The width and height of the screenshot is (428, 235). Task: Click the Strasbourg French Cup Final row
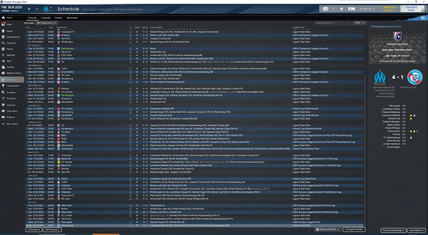(x=195, y=225)
